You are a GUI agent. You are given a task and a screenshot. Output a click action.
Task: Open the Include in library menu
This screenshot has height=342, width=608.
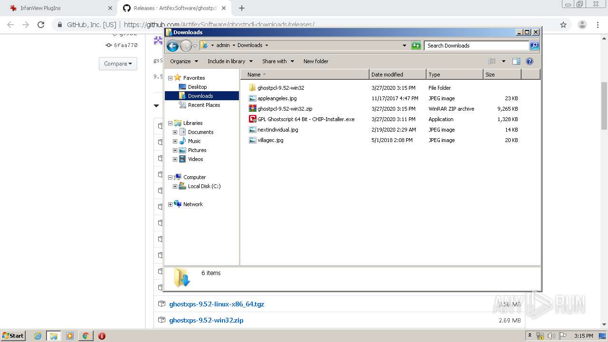pyautogui.click(x=230, y=61)
